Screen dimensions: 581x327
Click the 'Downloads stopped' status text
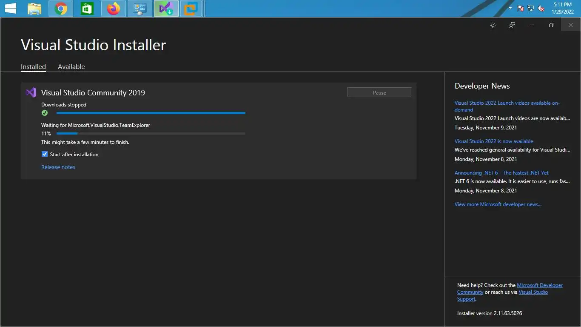coord(64,105)
